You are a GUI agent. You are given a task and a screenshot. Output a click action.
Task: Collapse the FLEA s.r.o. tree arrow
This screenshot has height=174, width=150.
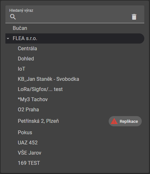pos(8,38)
